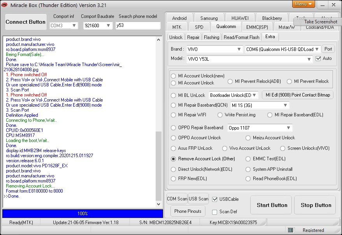Expand the Model VIVO Y53L dropdown
Viewport: 342px width, 235px height.
309,59
